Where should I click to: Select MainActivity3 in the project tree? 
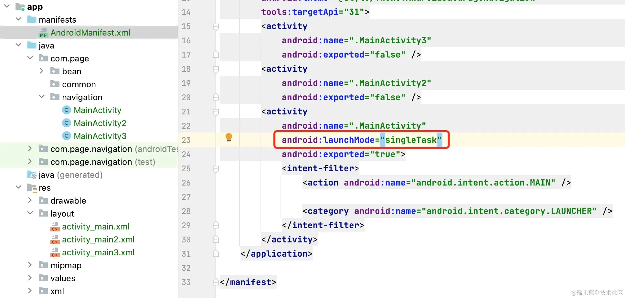[100, 136]
